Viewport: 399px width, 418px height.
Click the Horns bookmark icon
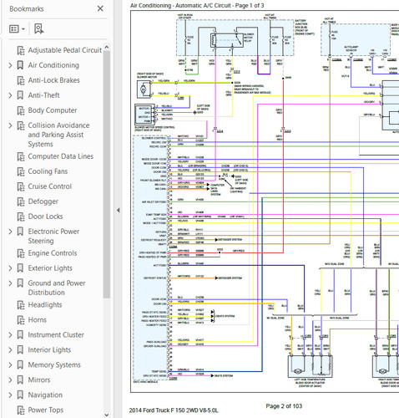click(x=21, y=320)
